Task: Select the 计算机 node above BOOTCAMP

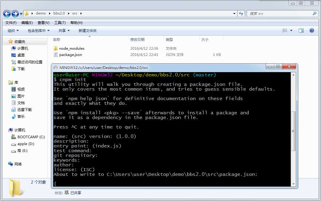Action: click(20, 130)
